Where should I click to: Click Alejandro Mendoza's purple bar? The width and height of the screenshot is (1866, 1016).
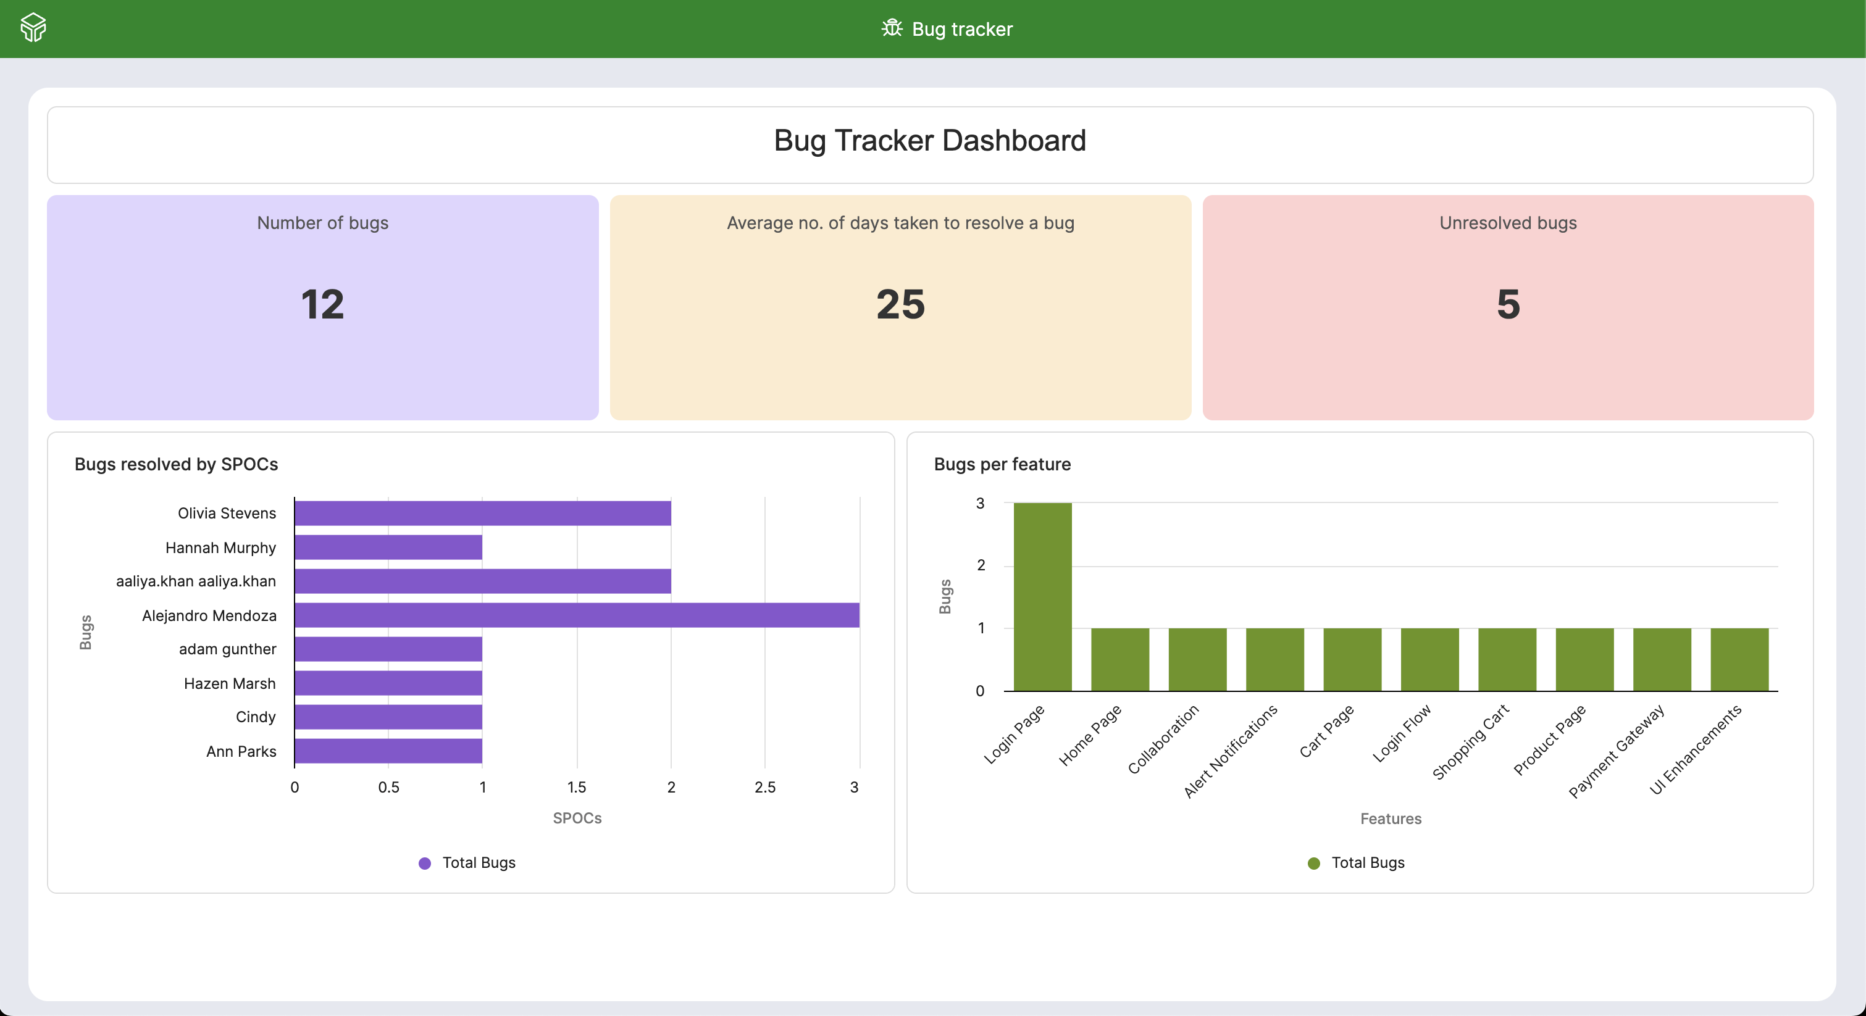[x=577, y=615]
